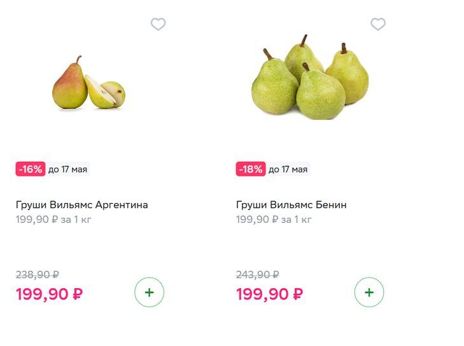
Task: Open the Груши Вильямс Бенин product title
Action: pyautogui.click(x=291, y=205)
